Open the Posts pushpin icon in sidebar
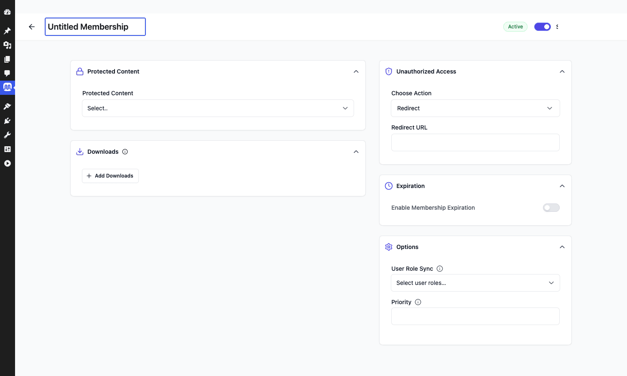 tap(7, 31)
